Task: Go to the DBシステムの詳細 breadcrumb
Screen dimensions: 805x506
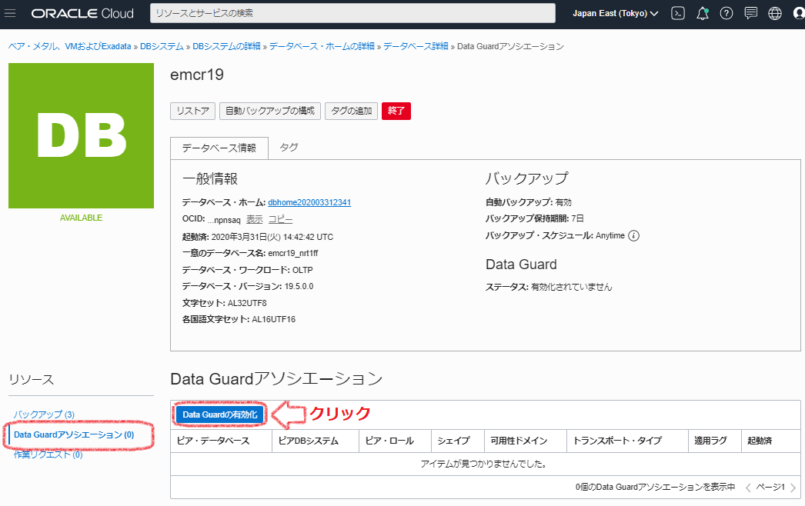Action: click(226, 46)
